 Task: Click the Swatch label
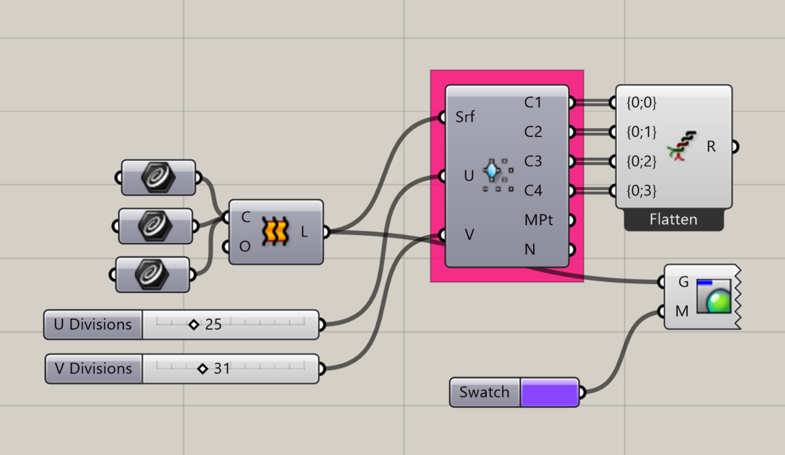coord(484,392)
